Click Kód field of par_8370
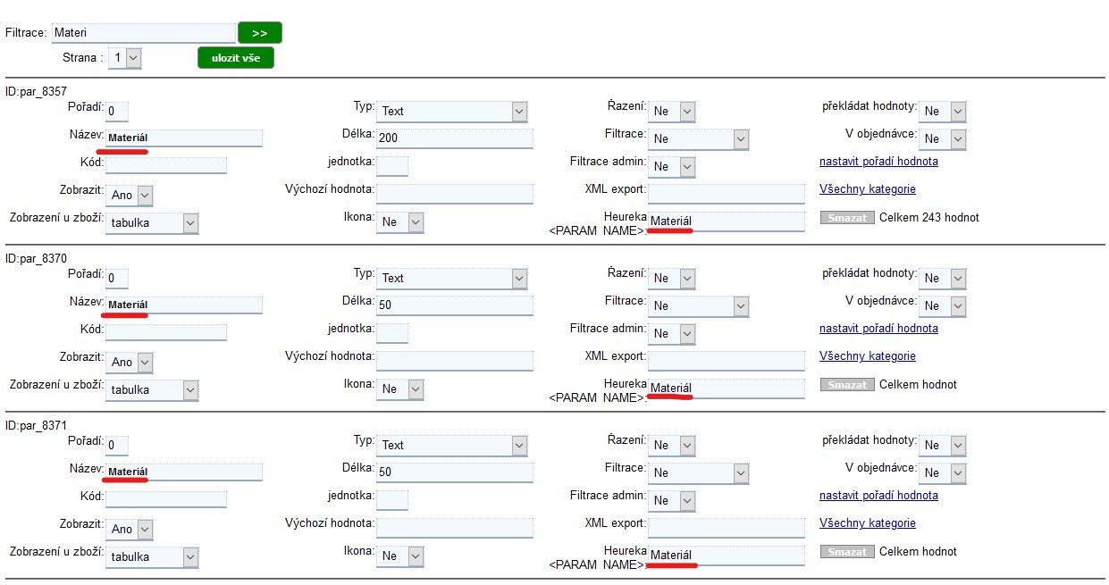This screenshot has width=1109, height=585. point(166,333)
